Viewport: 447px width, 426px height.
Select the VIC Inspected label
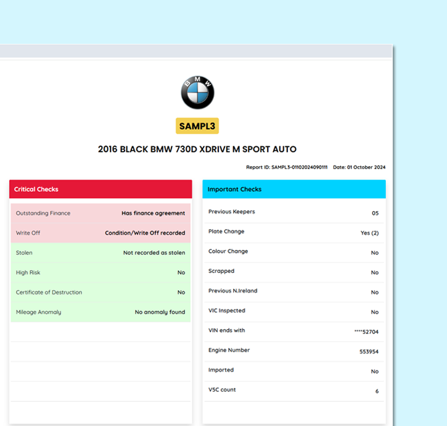[227, 311]
